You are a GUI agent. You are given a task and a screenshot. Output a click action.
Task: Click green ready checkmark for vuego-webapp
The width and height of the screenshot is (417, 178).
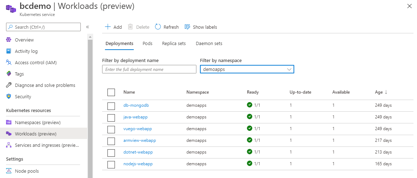pyautogui.click(x=249, y=128)
